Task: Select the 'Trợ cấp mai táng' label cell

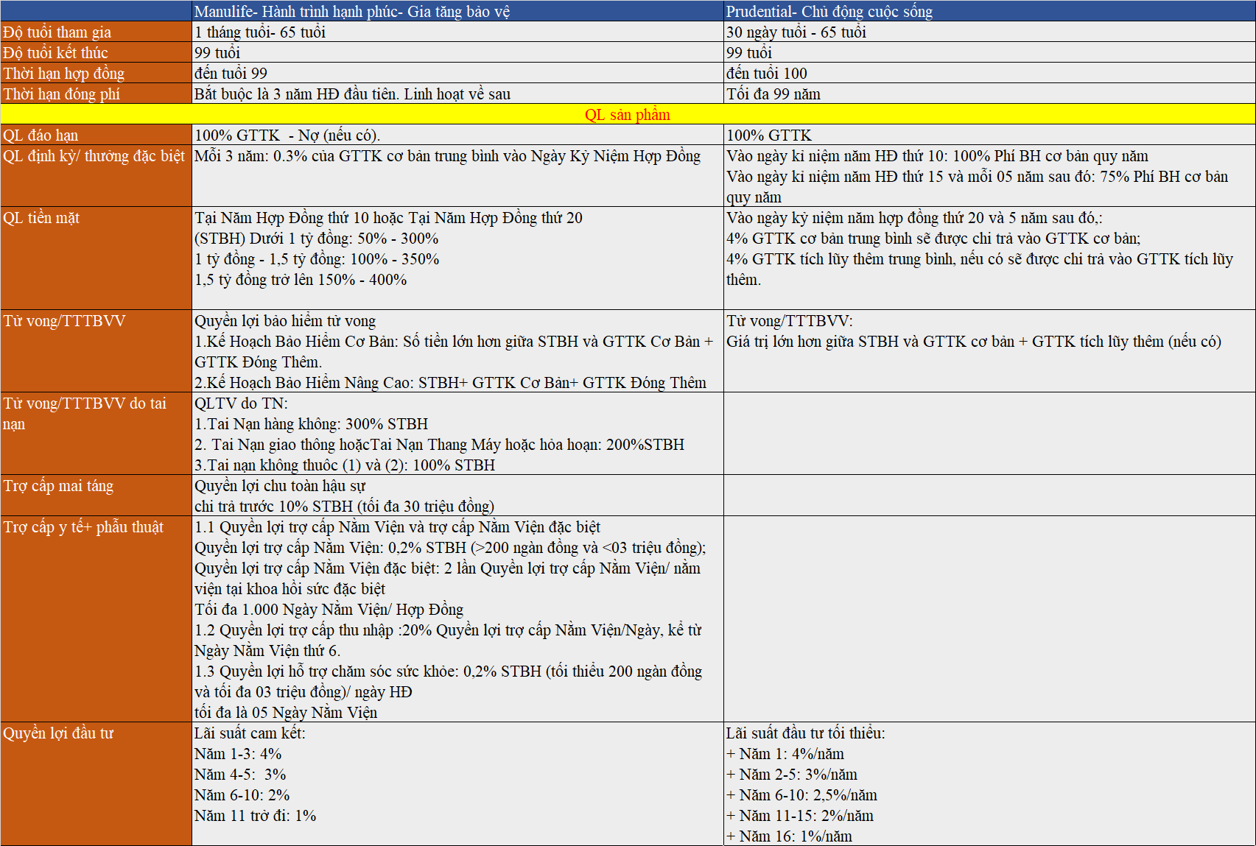Action: 96,495
